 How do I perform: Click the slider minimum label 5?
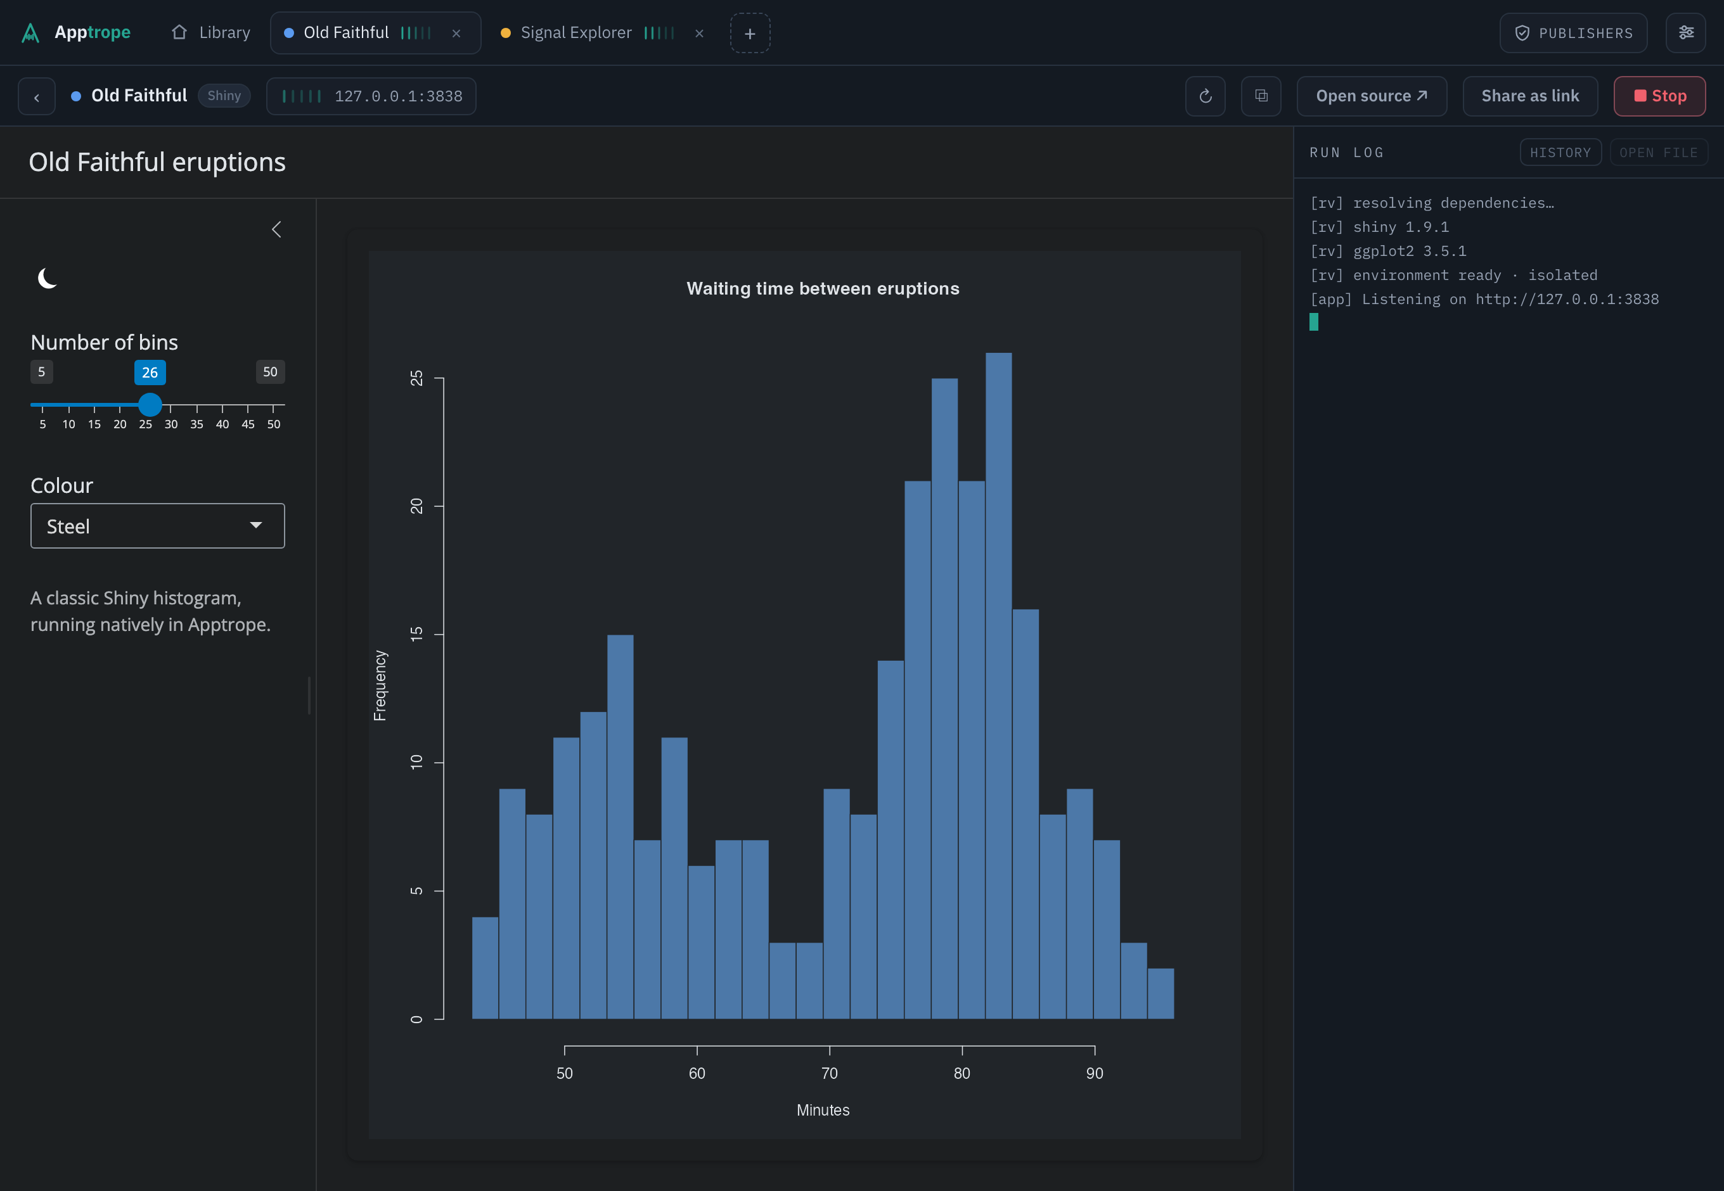(41, 372)
